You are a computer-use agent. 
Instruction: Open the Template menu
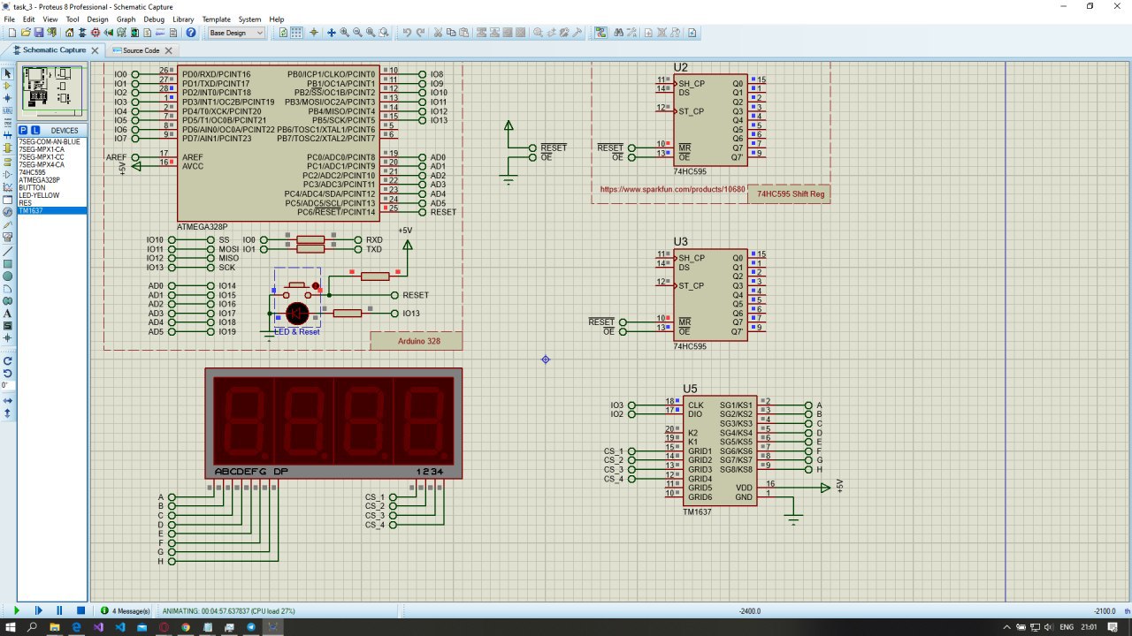[x=217, y=19]
